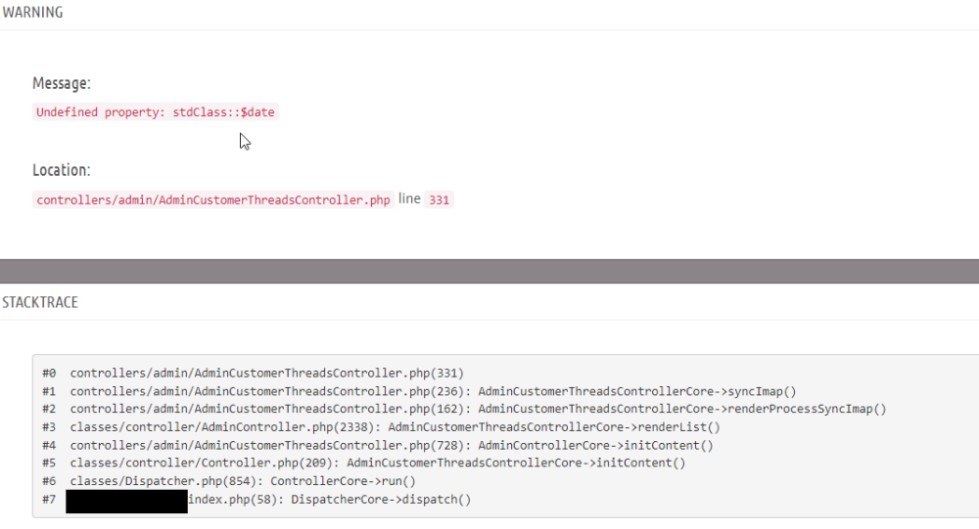Click the "Message:" label
The image size is (979, 529).
tap(62, 84)
